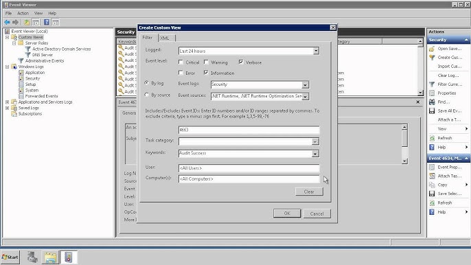Click the Cancel button

317,214
